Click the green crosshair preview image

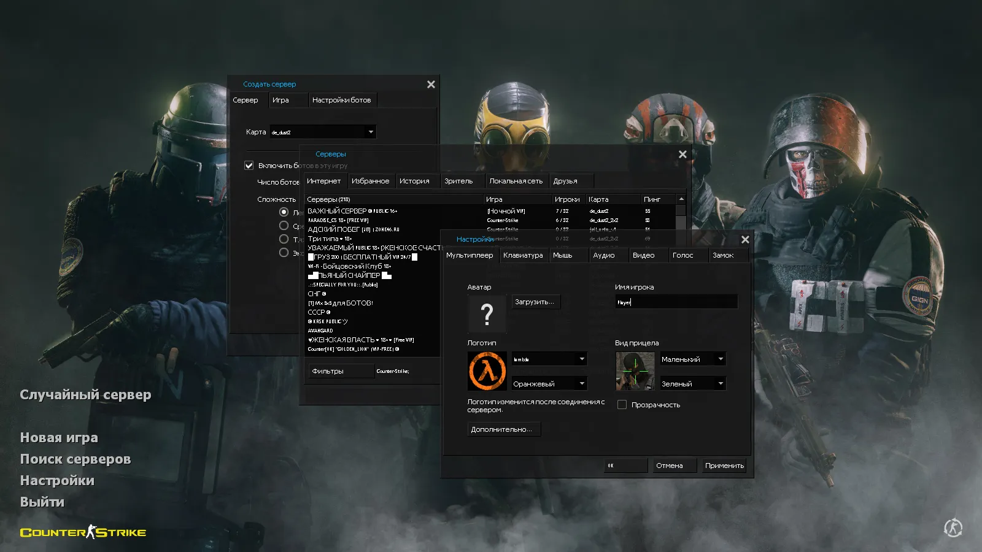click(635, 371)
